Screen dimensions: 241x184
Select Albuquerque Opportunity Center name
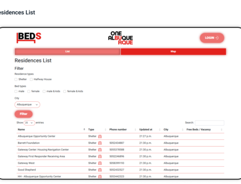tap(37, 136)
